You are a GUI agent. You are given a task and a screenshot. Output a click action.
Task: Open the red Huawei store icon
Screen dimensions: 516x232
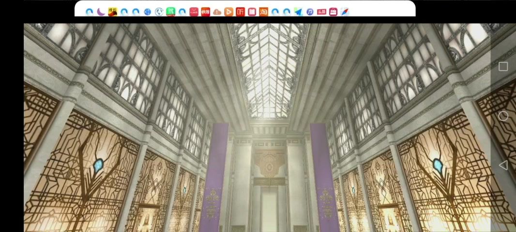coord(194,12)
